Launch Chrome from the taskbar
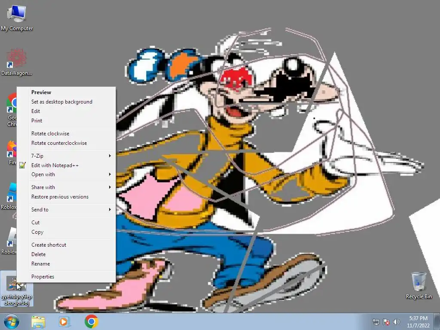440x330 pixels. (x=91, y=321)
